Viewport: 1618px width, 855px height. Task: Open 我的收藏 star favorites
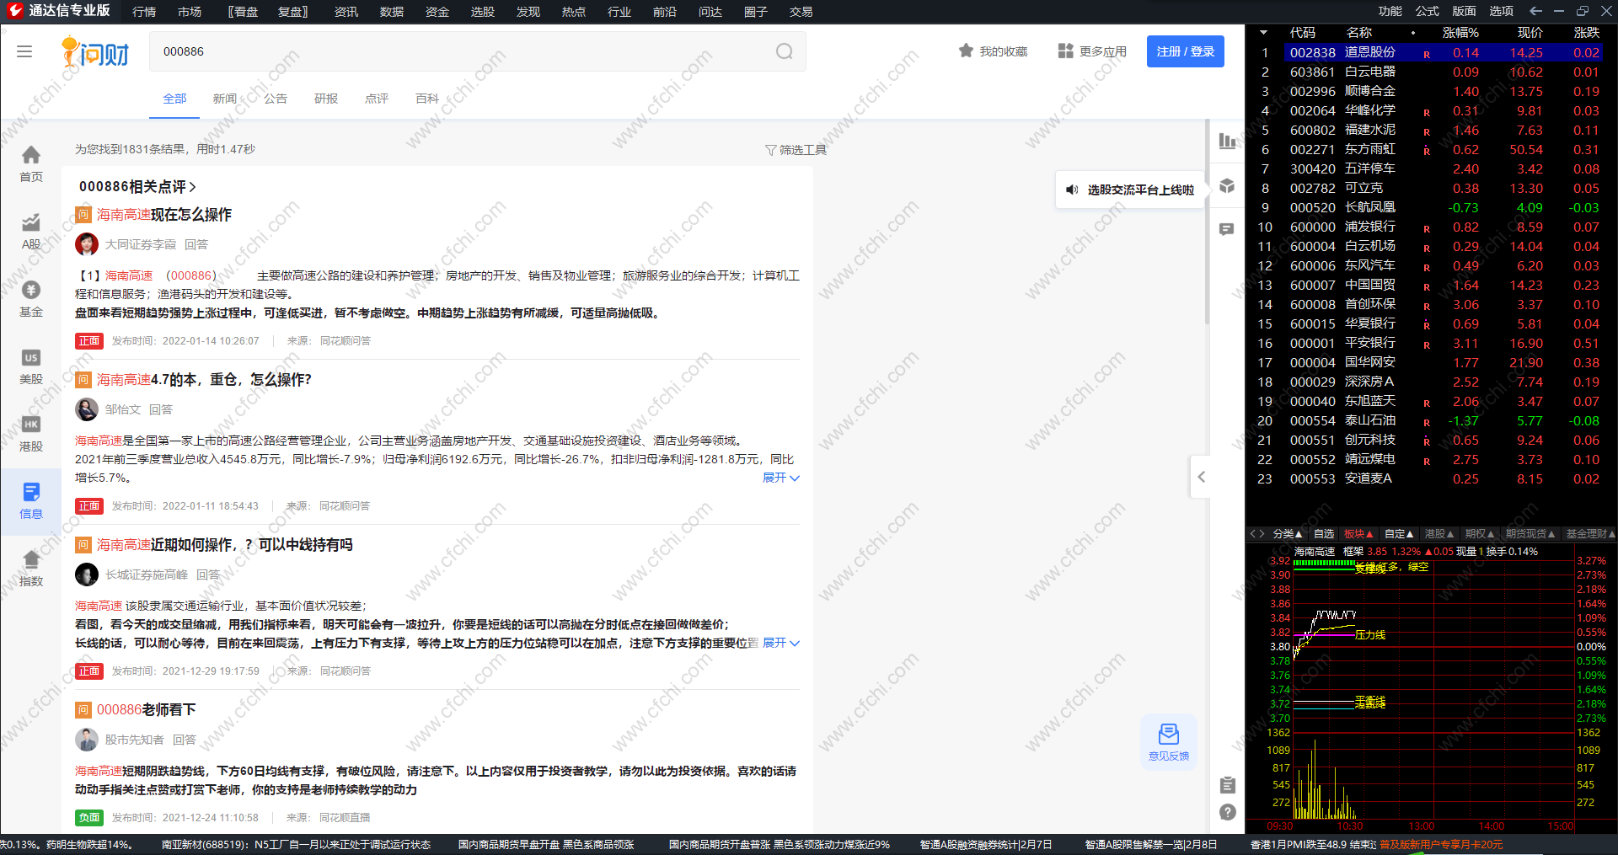click(993, 51)
